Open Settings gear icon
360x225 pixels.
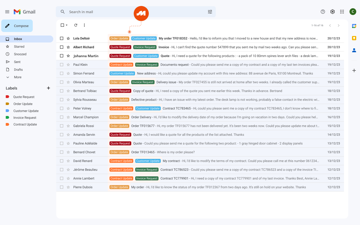coord(332,12)
